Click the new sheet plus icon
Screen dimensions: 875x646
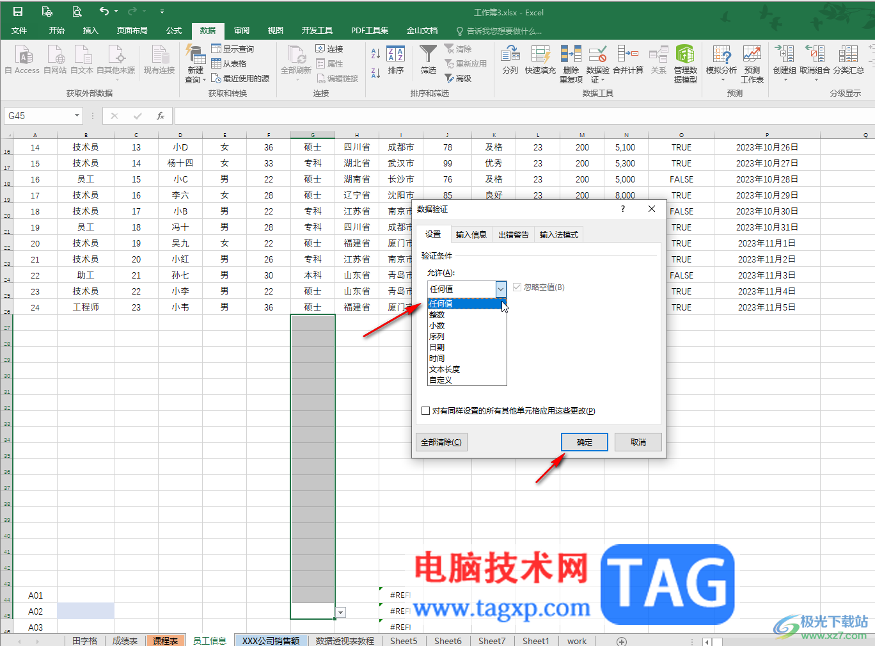click(x=621, y=641)
